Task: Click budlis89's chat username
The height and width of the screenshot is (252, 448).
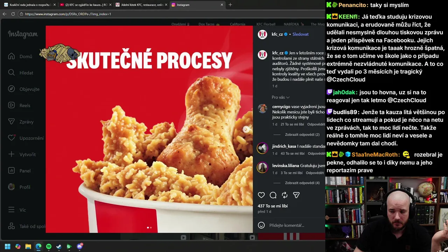Action: click(345, 112)
